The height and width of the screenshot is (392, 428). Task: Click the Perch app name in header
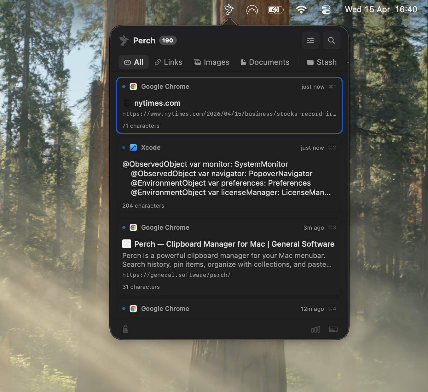tap(144, 41)
